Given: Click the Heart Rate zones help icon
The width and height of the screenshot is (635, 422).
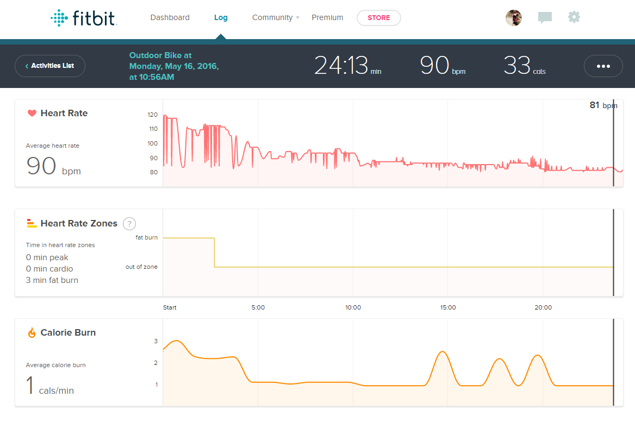Looking at the screenshot, I should pos(129,223).
